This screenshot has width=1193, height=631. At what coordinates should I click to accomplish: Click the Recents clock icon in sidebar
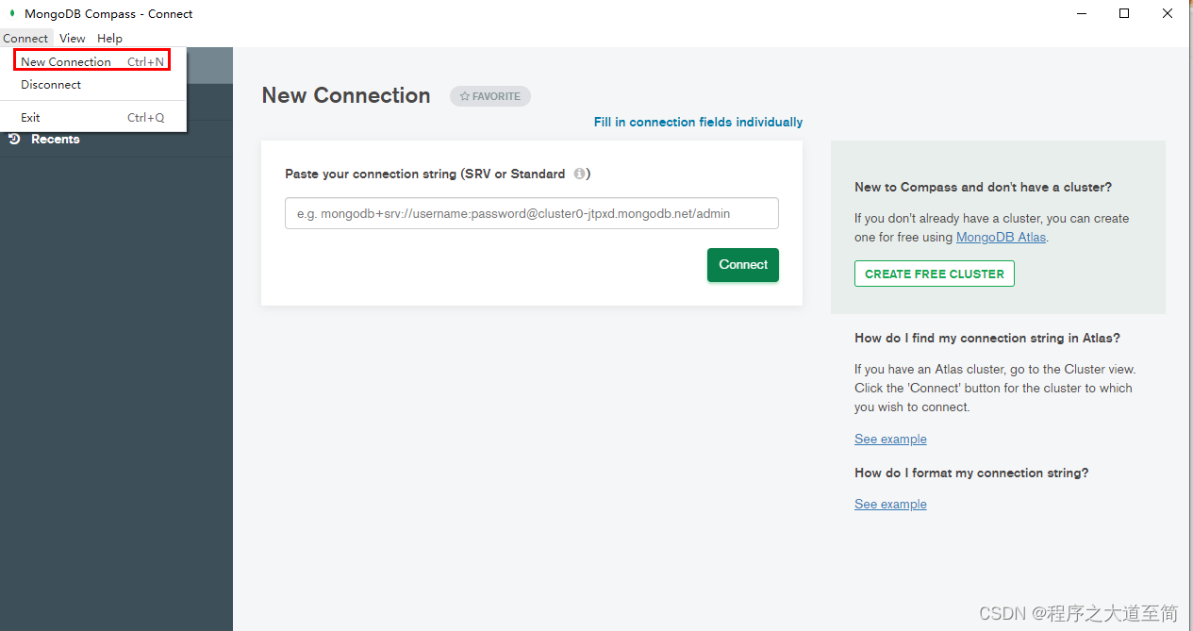[14, 139]
